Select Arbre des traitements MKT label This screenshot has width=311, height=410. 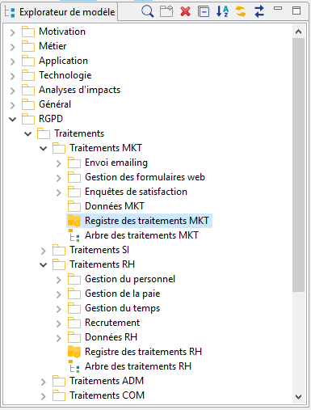click(x=141, y=235)
